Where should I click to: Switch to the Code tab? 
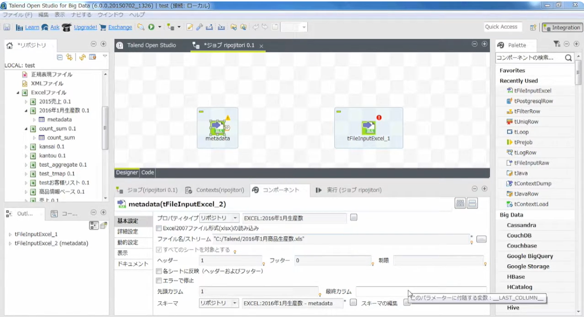(x=148, y=173)
